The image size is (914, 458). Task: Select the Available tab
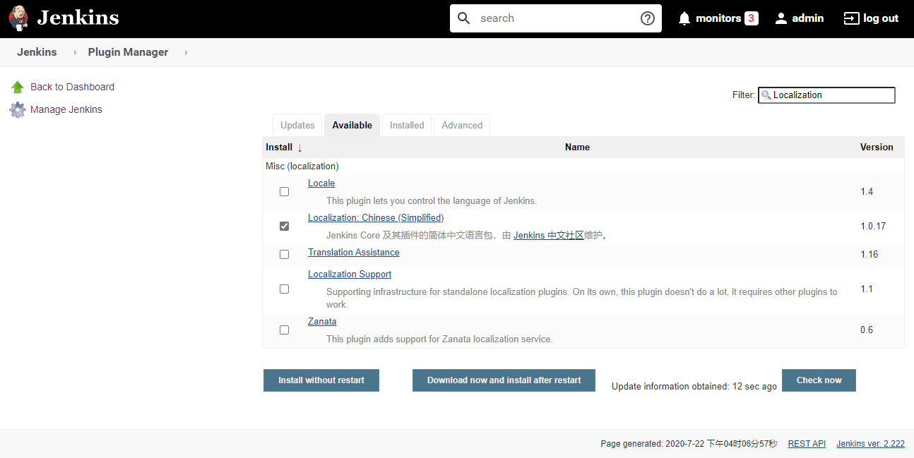(x=352, y=125)
